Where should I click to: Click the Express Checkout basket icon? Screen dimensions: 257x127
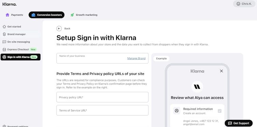(x=4, y=50)
